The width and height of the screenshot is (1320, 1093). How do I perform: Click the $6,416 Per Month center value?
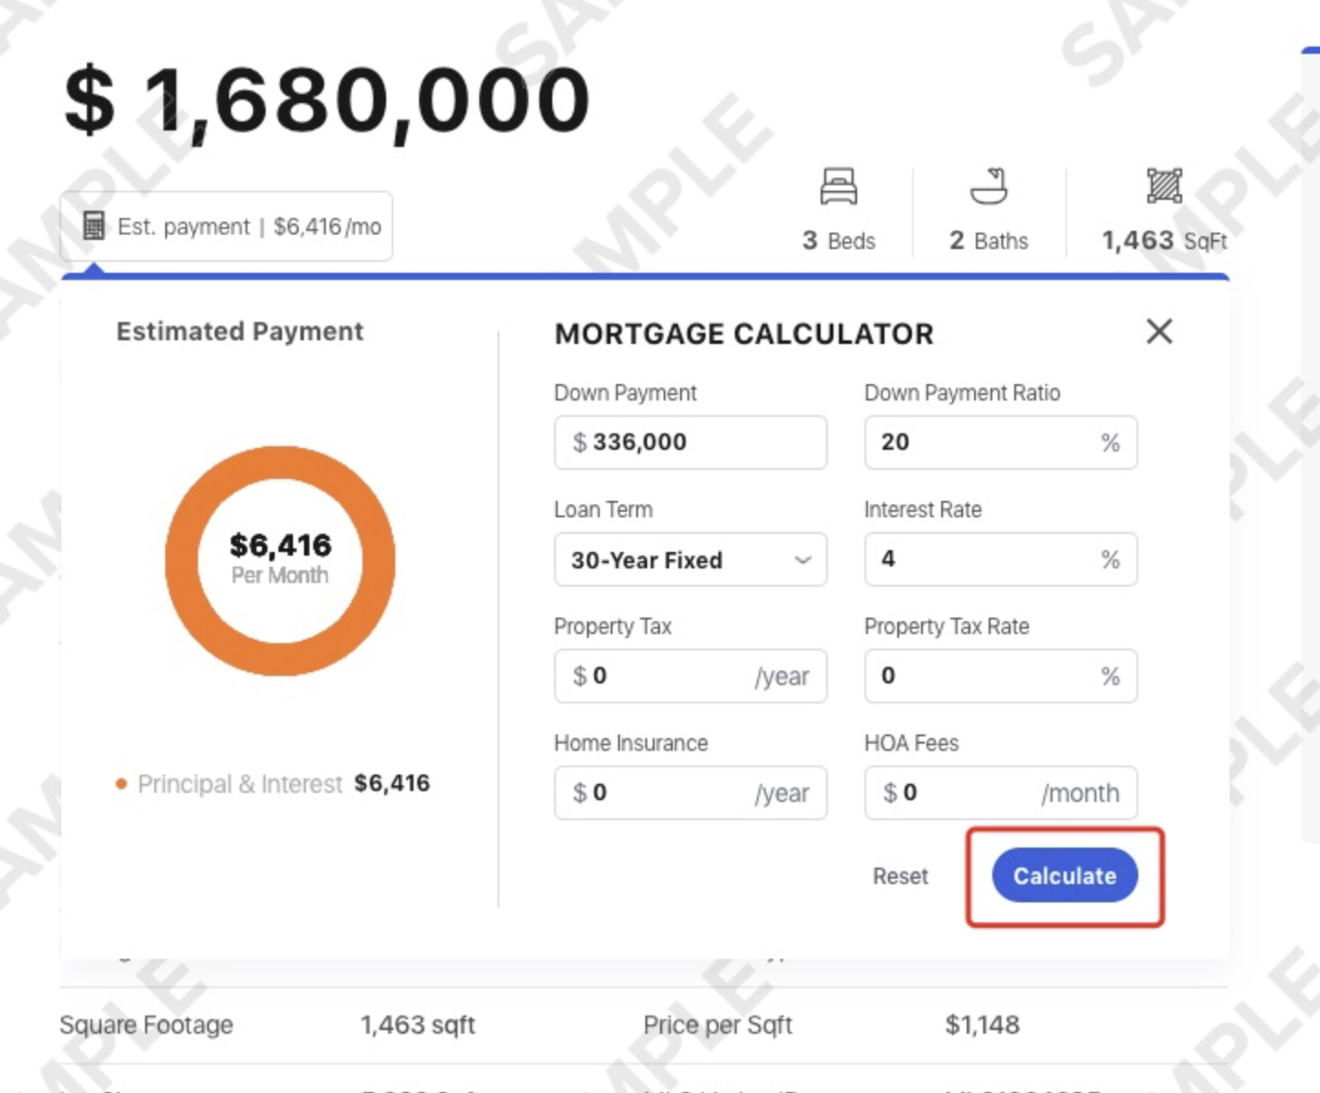(x=280, y=557)
